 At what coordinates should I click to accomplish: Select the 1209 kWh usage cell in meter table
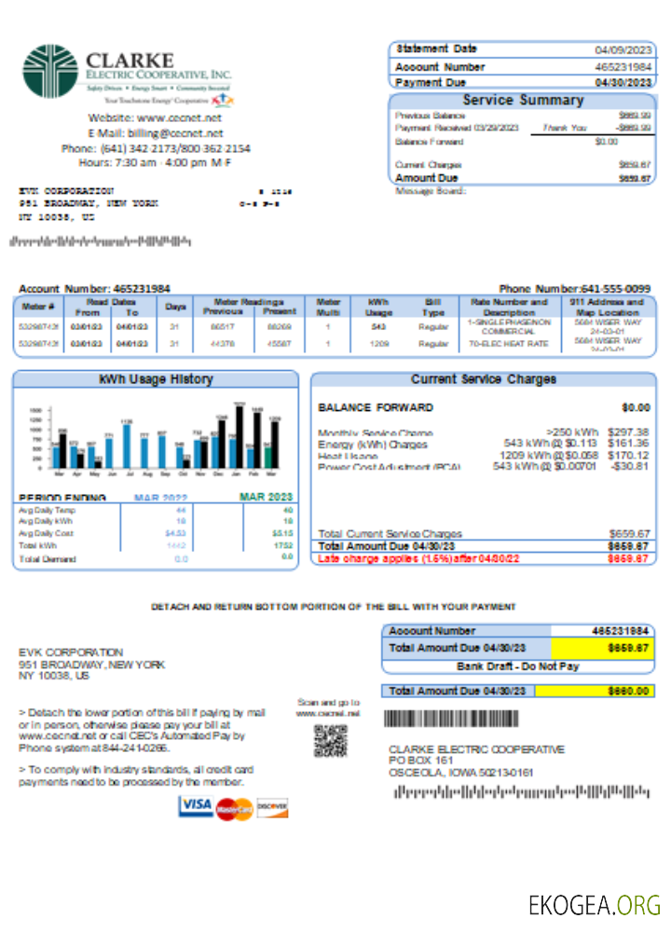(378, 344)
